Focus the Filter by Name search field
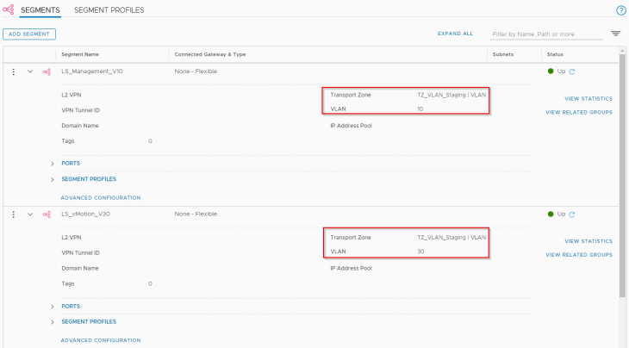Viewport: 629px width, 348px height. [545, 34]
